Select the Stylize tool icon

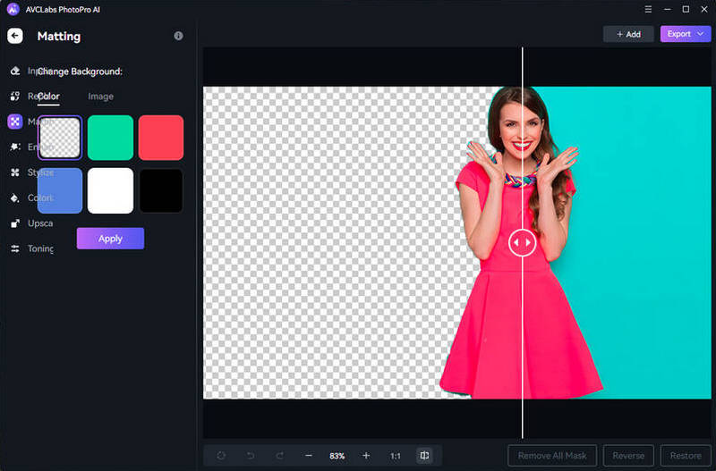pos(15,172)
